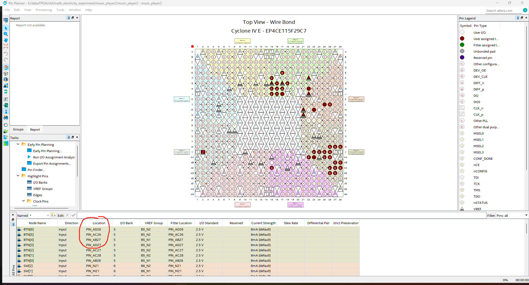Select Edges highlight task
This screenshot has width=529, height=285.
38,195
